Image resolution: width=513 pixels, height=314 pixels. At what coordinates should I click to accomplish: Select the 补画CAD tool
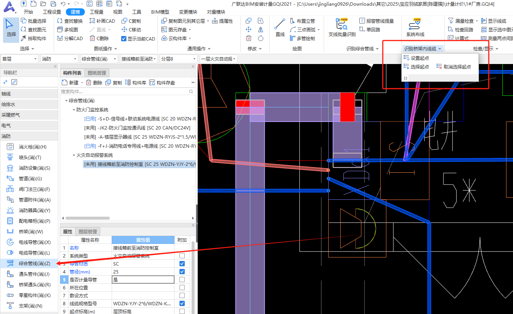click(x=103, y=21)
